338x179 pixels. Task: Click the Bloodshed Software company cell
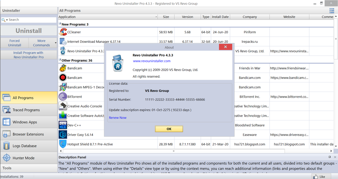pyautogui.click(x=250, y=125)
